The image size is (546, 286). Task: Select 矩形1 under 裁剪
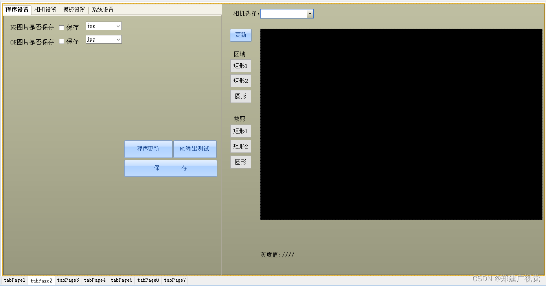pos(241,131)
